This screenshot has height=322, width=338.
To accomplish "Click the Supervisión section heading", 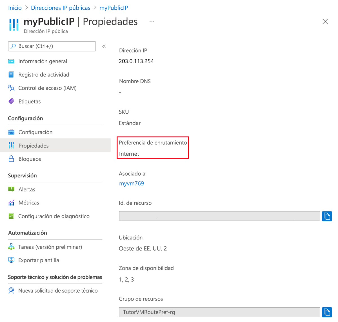I will [x=22, y=175].
